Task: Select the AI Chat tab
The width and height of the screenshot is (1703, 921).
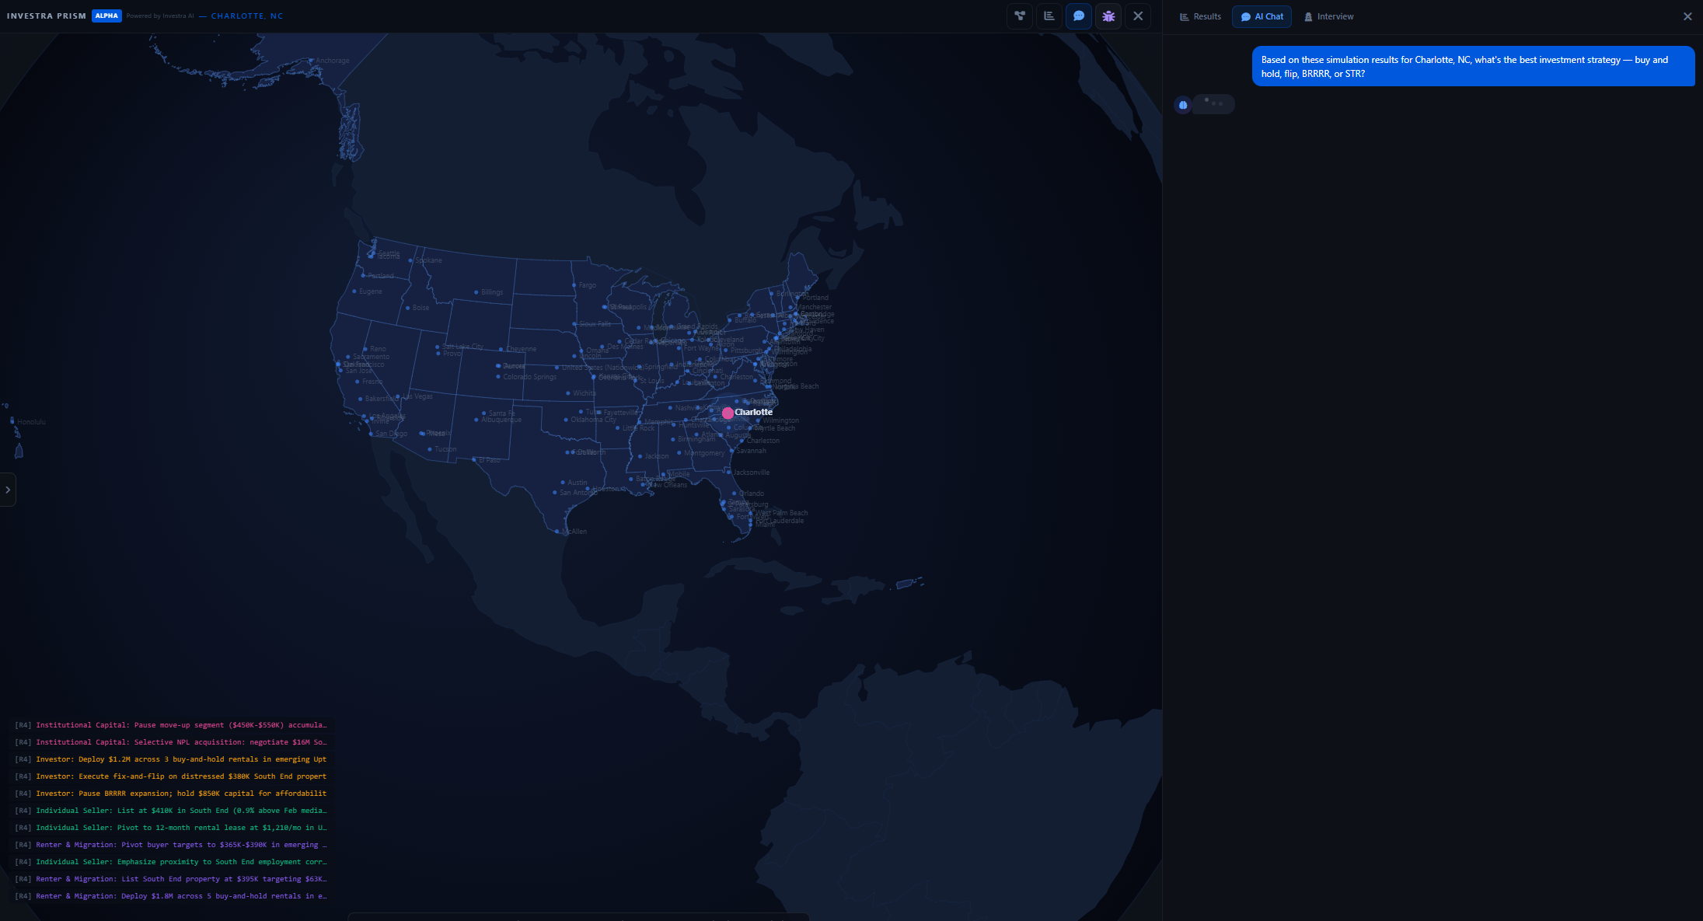Action: click(1262, 16)
